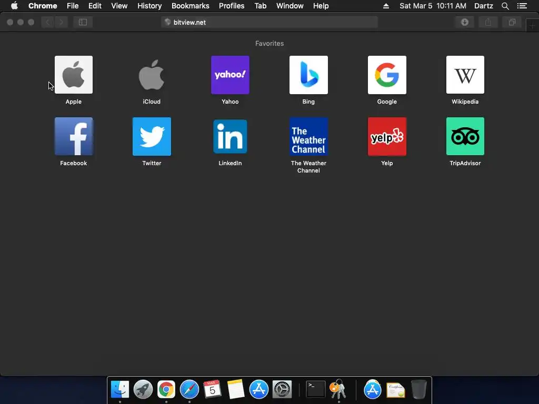This screenshot has height=404, width=539.
Task: Show downloads with the download arrow button
Action: click(465, 22)
